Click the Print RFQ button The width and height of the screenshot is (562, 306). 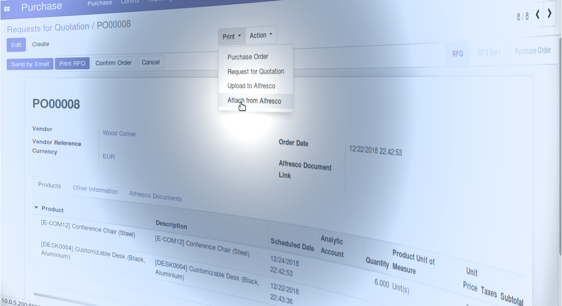(72, 63)
